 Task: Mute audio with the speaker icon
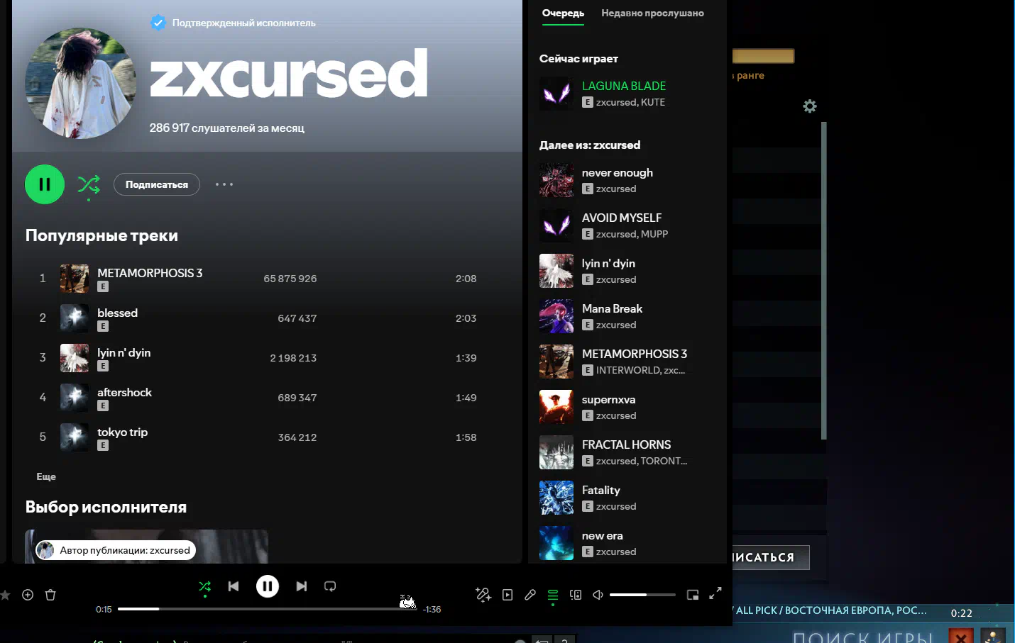pyautogui.click(x=598, y=595)
